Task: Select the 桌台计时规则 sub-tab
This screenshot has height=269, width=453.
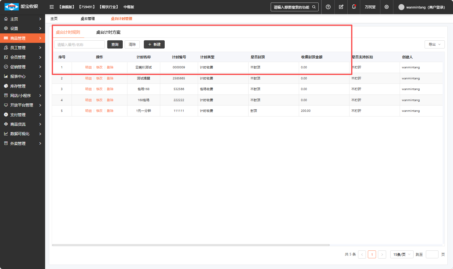Action: pyautogui.click(x=68, y=32)
